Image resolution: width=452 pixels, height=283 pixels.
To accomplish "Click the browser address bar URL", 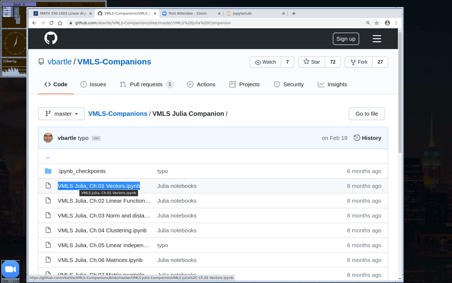I will click(153, 23).
